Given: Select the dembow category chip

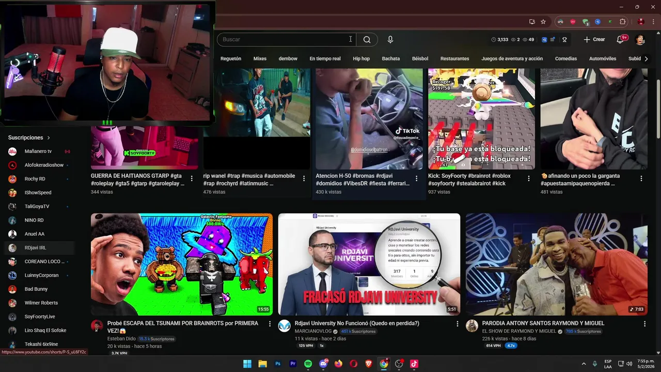Looking at the screenshot, I should click(x=288, y=59).
